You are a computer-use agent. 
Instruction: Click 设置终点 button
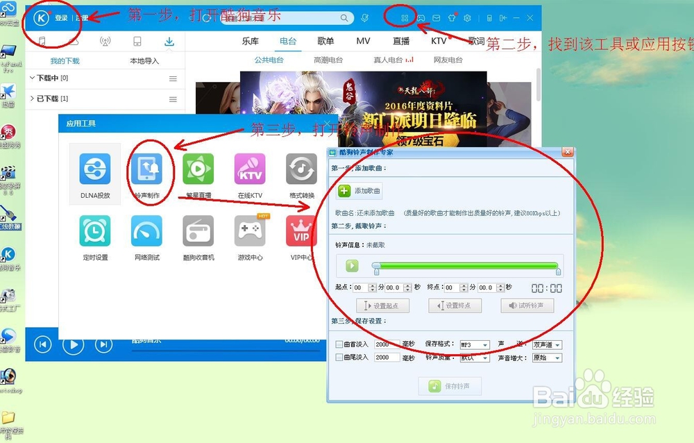click(455, 306)
